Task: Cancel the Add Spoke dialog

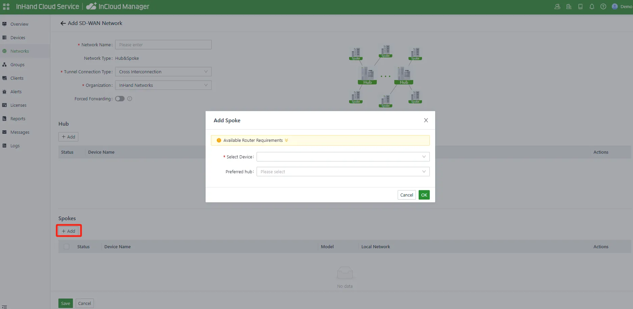Action: pyautogui.click(x=406, y=195)
